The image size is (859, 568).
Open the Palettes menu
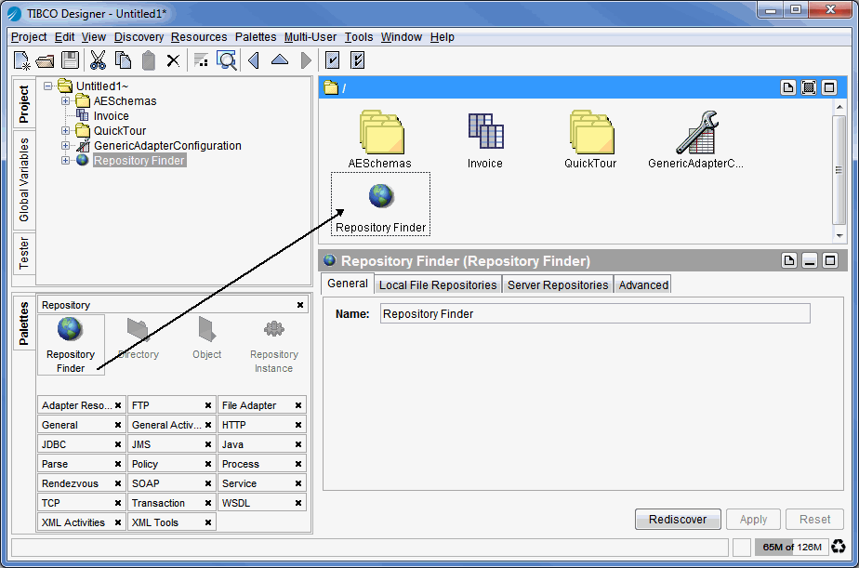[255, 37]
